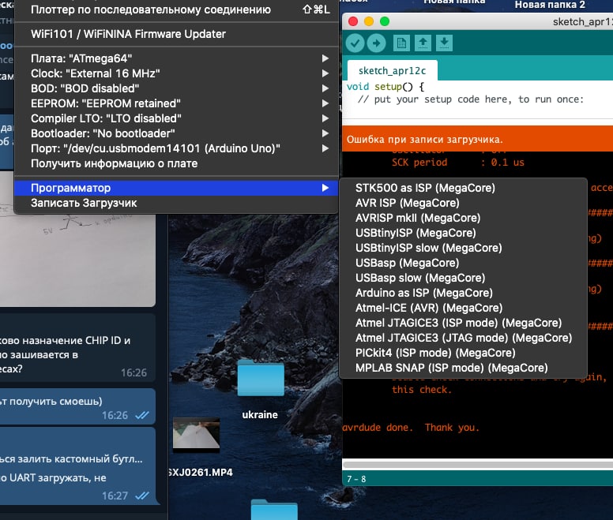Image resolution: width=613 pixels, height=520 pixels.
Task: Open the sketch image in the chat
Action: [x=77, y=239]
